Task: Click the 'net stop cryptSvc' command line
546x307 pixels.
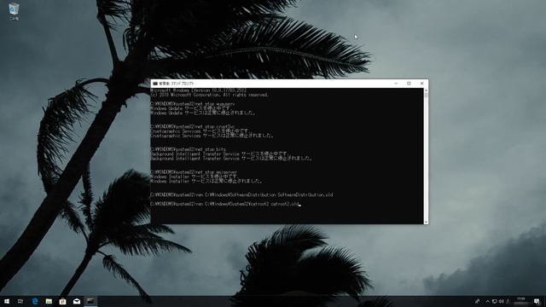Action: click(x=193, y=127)
